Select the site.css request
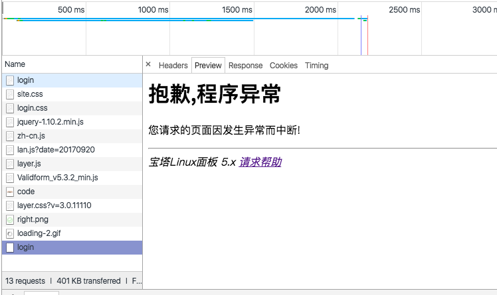 [72, 94]
